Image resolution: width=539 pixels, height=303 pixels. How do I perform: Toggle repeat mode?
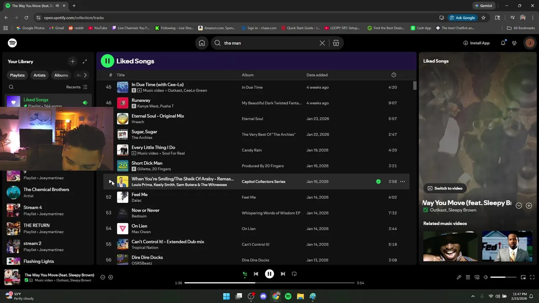click(x=294, y=274)
